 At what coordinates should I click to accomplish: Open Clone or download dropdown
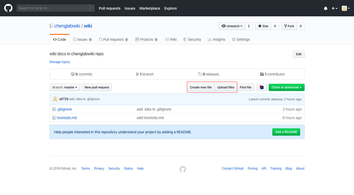[287, 87]
